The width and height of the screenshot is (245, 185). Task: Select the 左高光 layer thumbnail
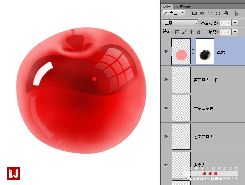(181, 165)
